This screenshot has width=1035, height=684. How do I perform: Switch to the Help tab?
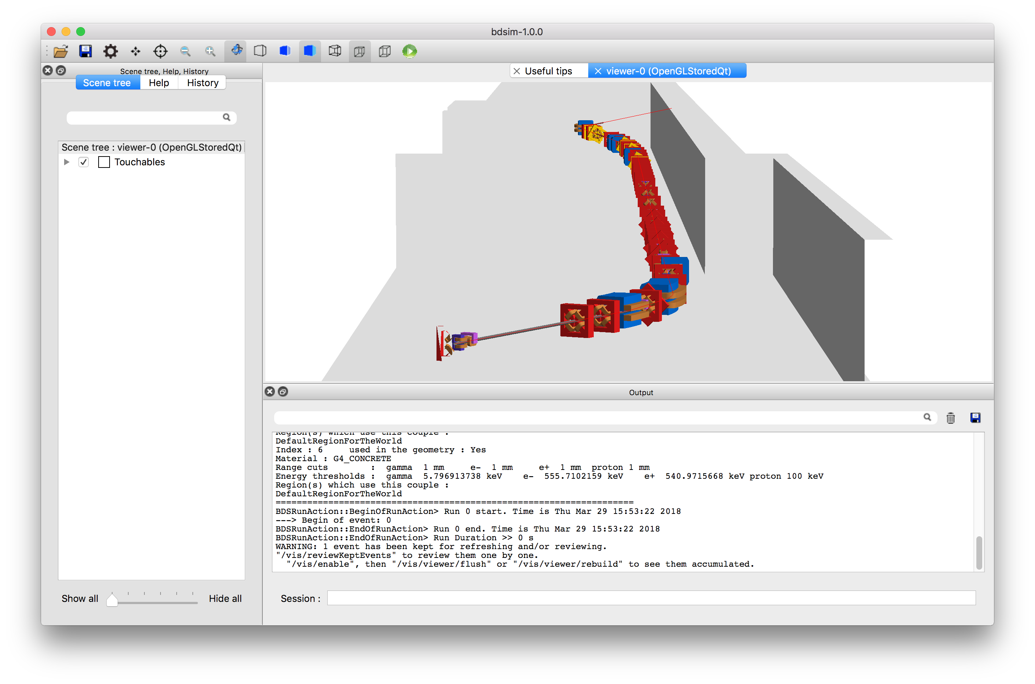click(x=159, y=83)
